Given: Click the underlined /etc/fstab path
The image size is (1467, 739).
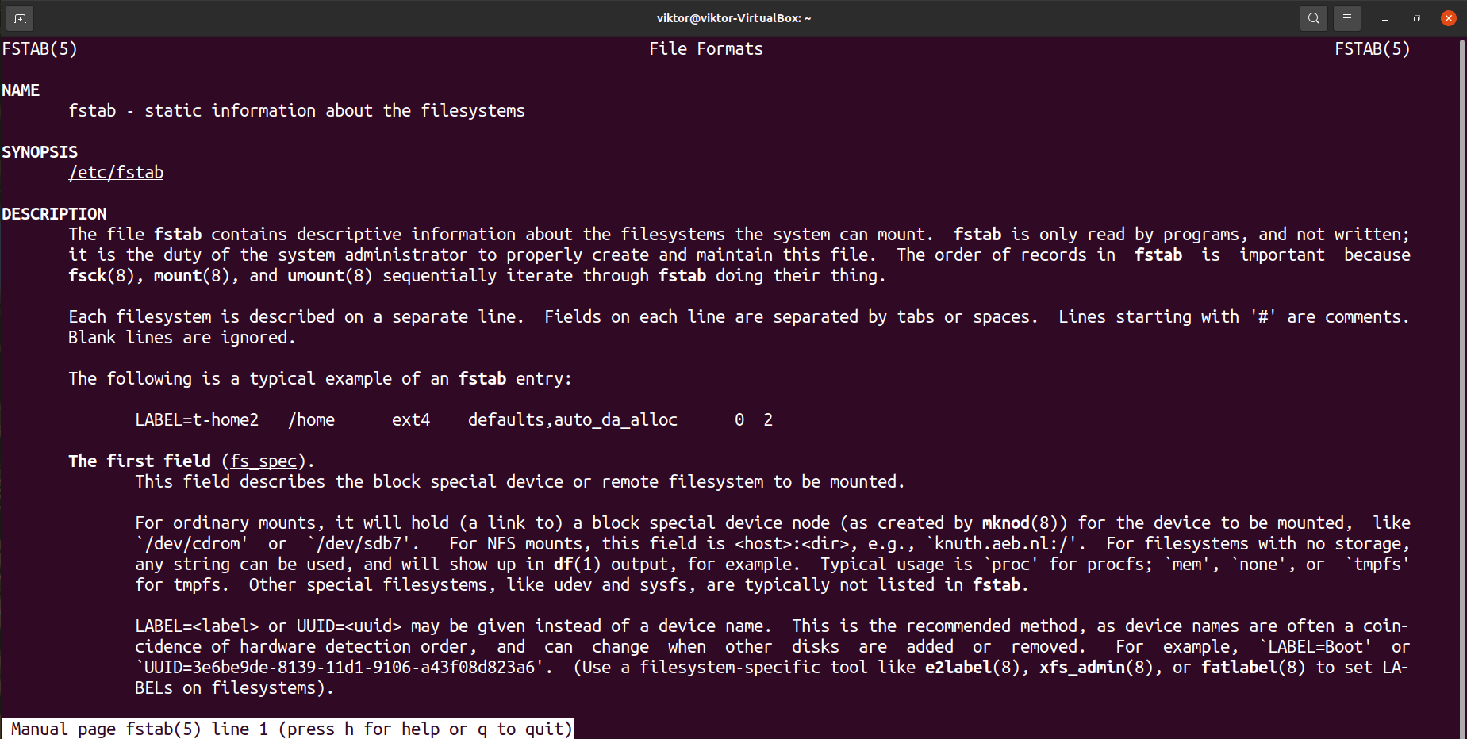Looking at the screenshot, I should pos(116,172).
